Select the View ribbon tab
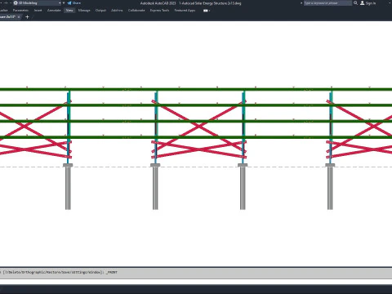The image size is (392, 294). pos(69,11)
